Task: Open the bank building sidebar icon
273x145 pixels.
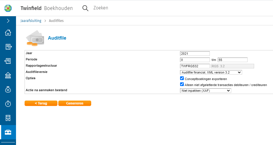Action: 8,75
